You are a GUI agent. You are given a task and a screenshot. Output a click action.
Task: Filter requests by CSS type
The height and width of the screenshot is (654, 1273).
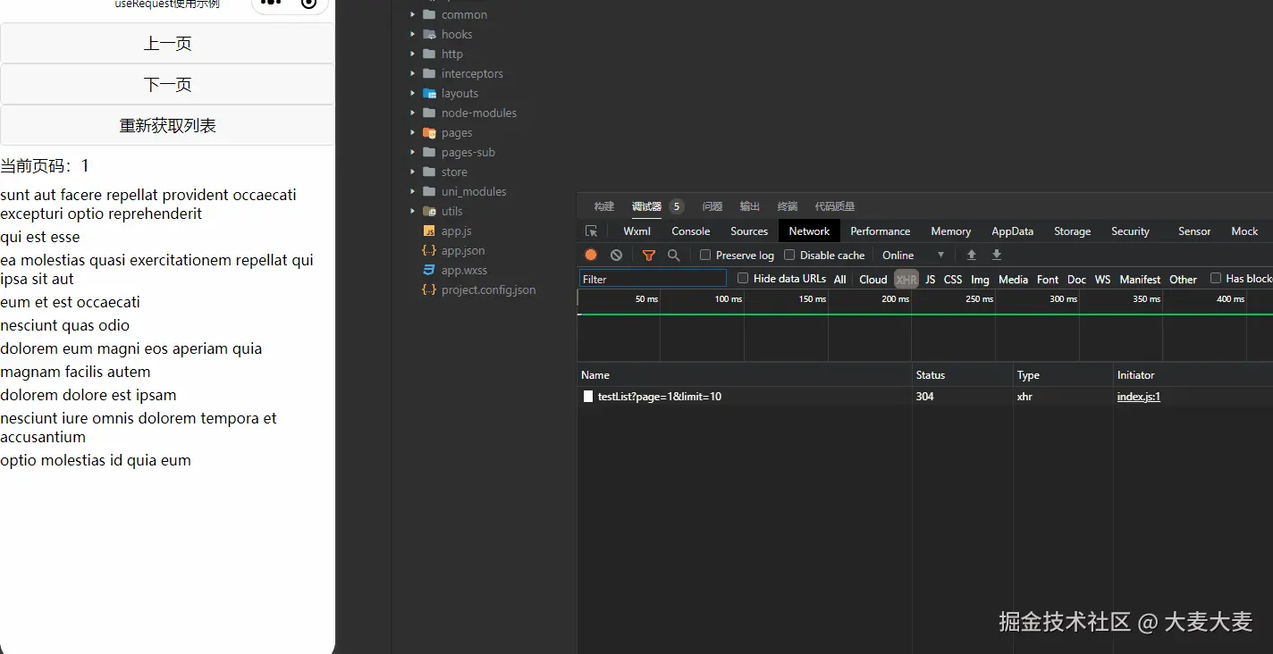tap(953, 279)
